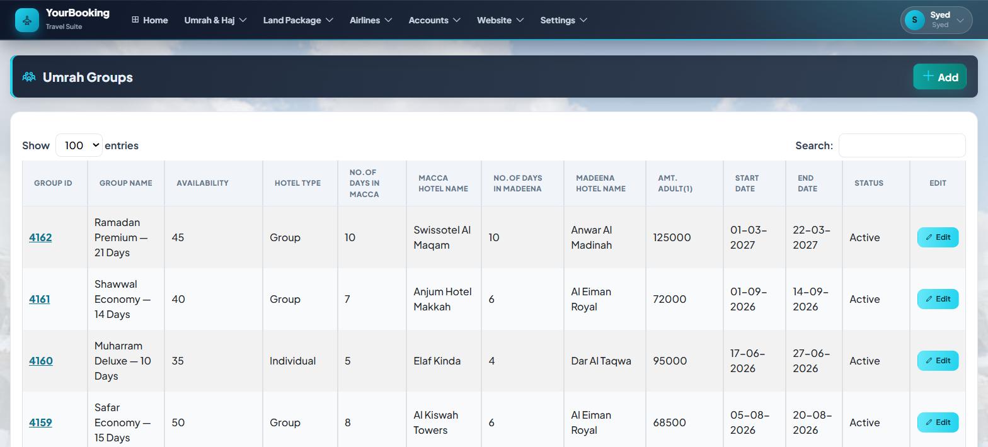The width and height of the screenshot is (988, 447).
Task: Sort by No. of Days in Madeena header
Action: click(x=522, y=183)
